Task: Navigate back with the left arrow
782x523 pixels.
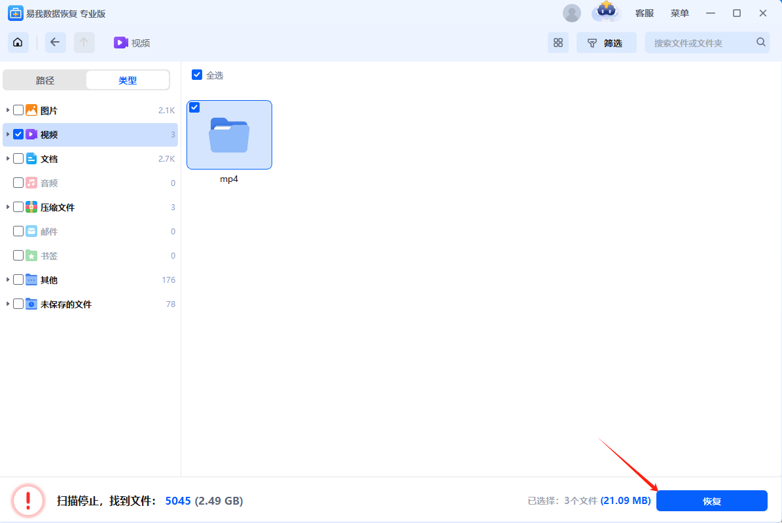Action: click(x=56, y=43)
